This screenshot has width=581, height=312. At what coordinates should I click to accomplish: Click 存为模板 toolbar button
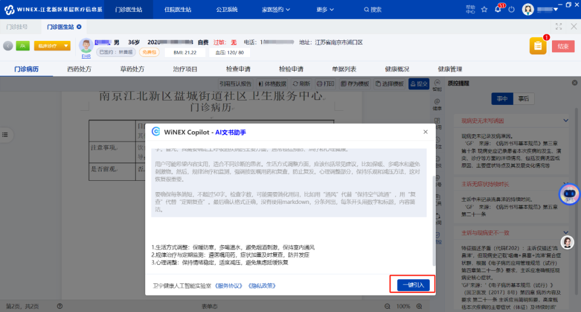pos(355,84)
